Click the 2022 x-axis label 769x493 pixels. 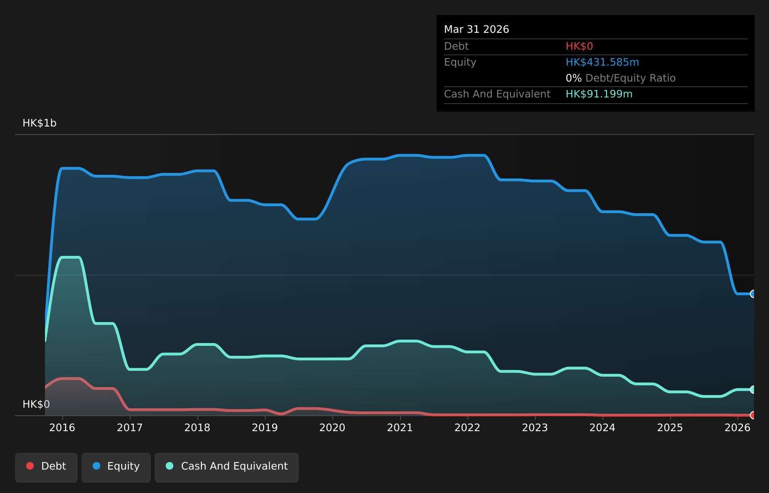(x=467, y=427)
